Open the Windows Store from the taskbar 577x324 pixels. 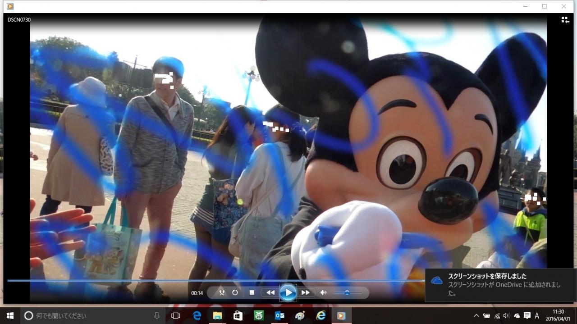238,316
